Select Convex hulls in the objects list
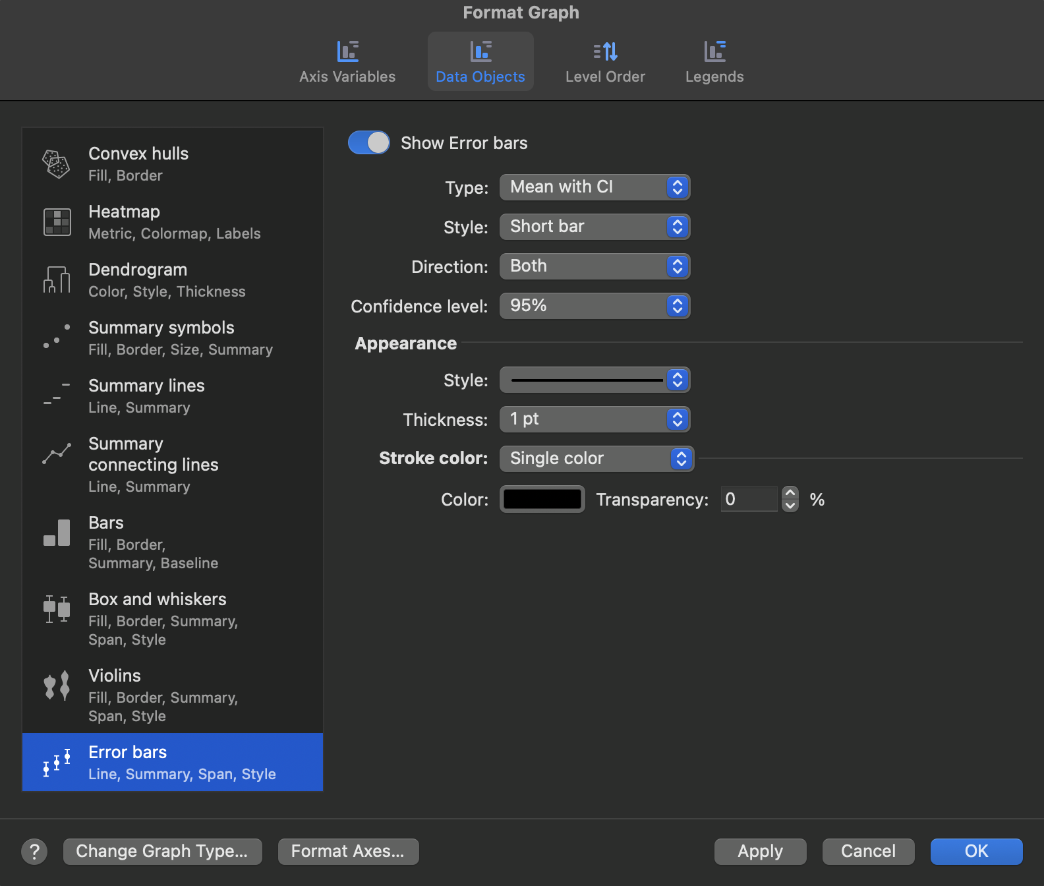The image size is (1044, 886). pos(173,164)
